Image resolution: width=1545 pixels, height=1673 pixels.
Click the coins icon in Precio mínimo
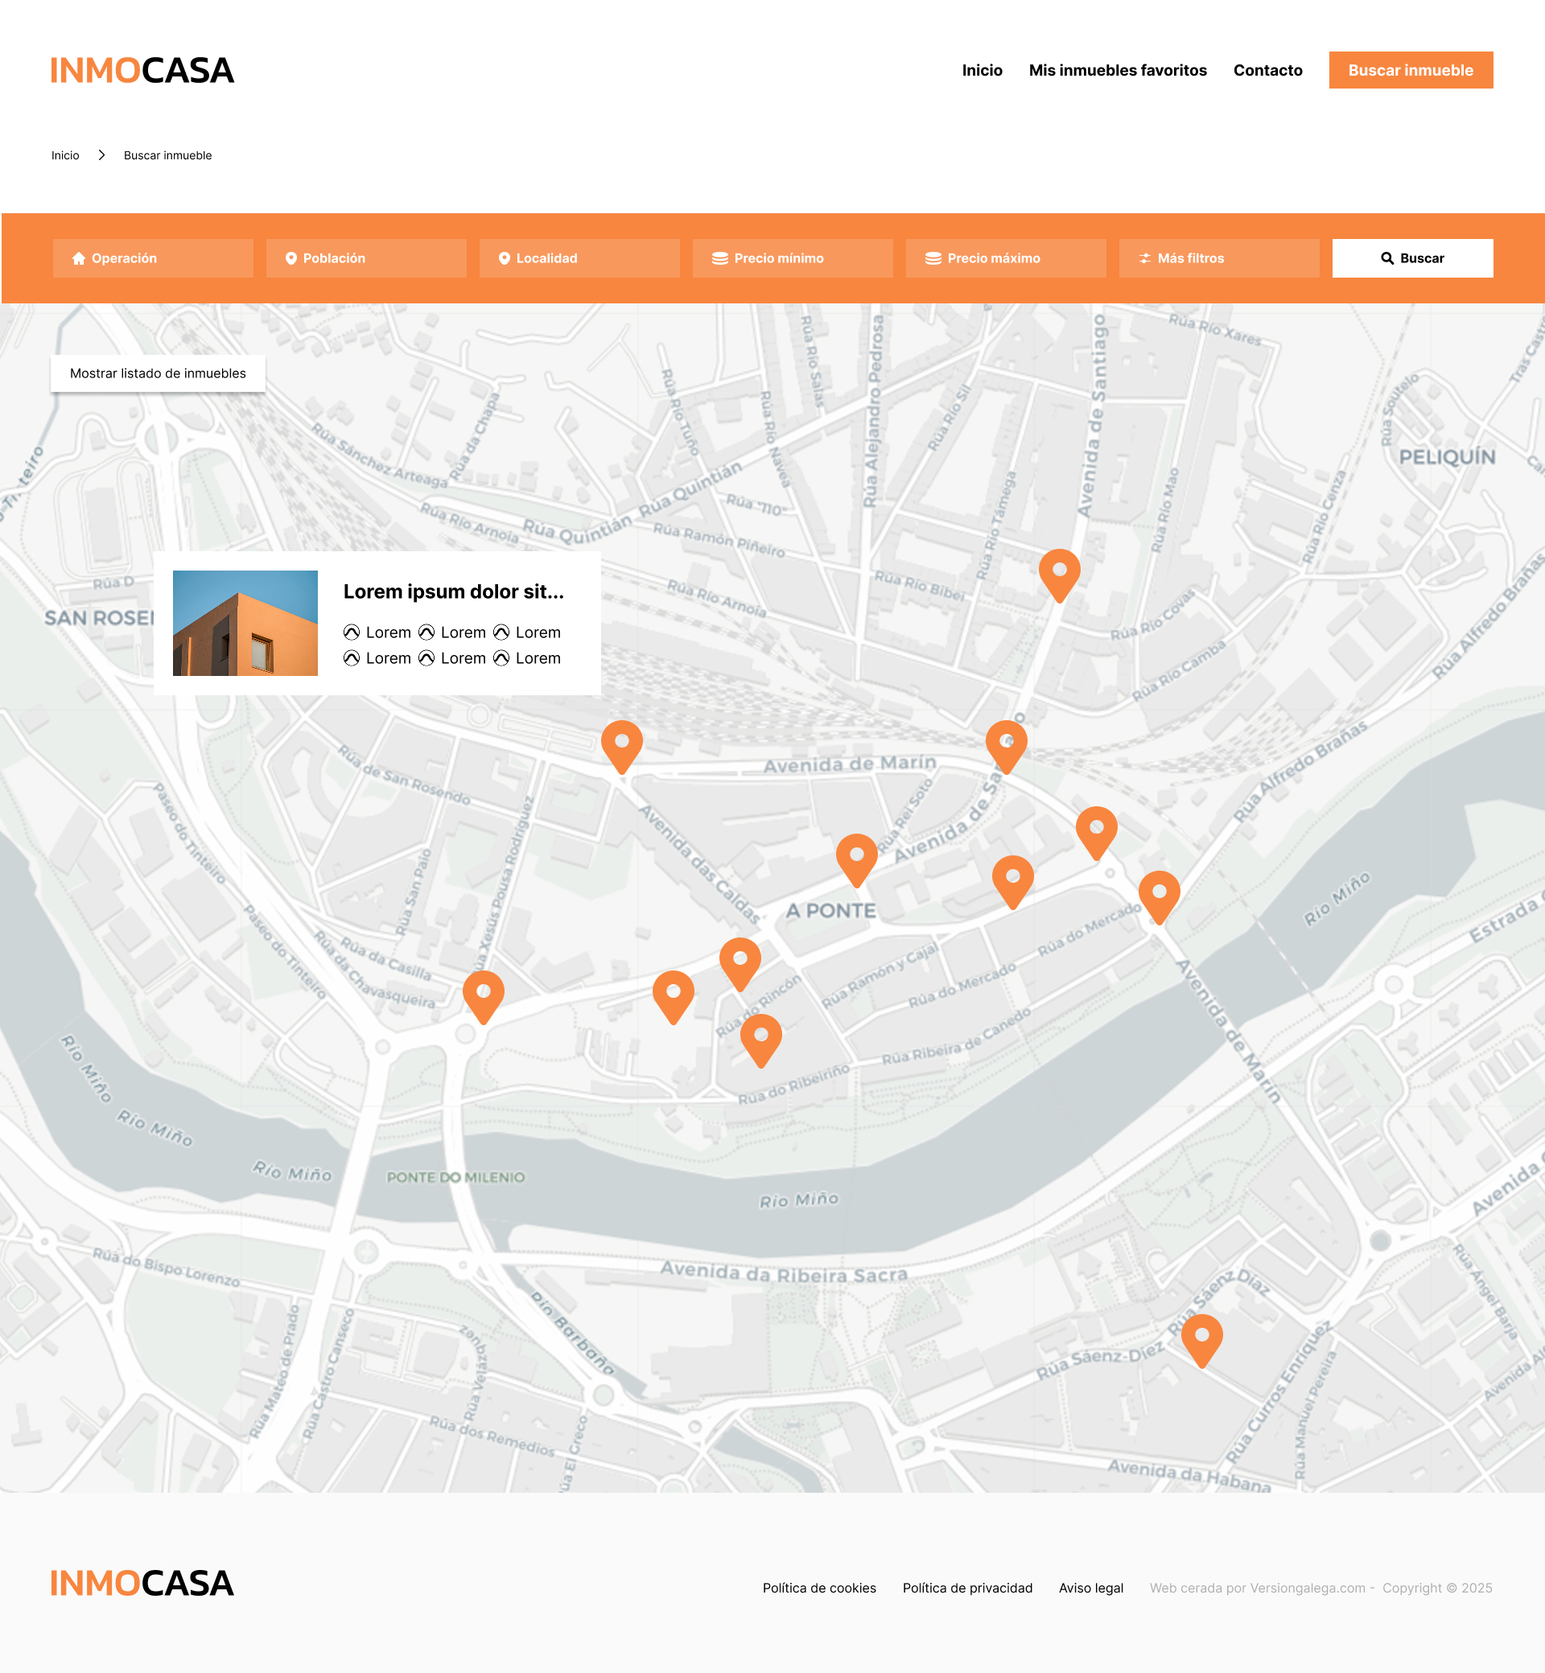point(719,258)
